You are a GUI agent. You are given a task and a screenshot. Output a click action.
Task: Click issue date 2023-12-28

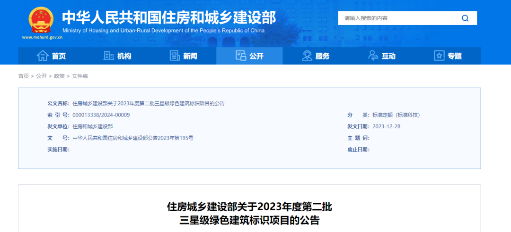click(387, 126)
